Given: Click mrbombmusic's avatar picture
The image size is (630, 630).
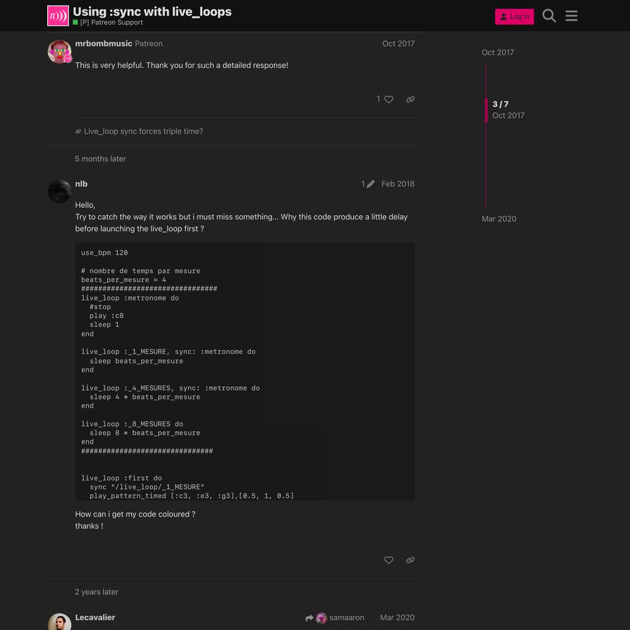Looking at the screenshot, I should [x=59, y=52].
